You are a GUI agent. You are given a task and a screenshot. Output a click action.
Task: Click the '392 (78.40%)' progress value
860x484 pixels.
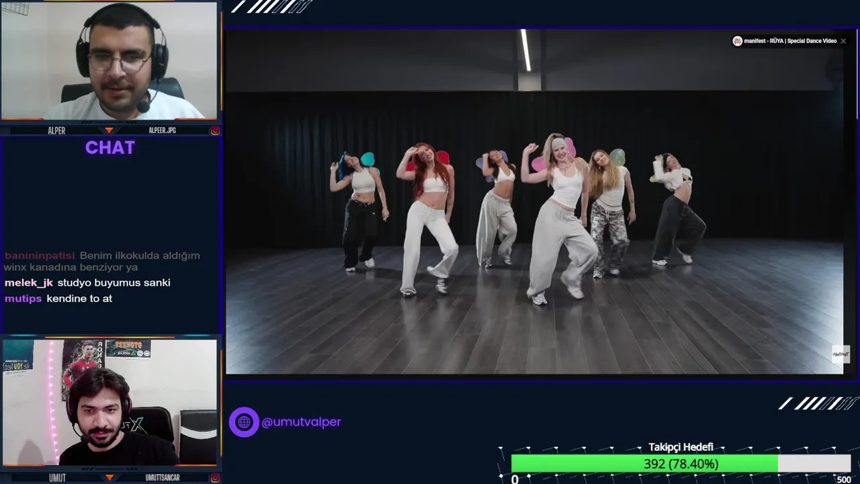pyautogui.click(x=681, y=464)
